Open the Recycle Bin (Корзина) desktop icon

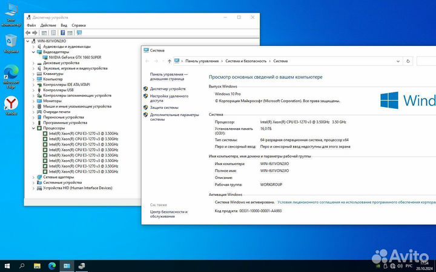[x=11, y=44]
